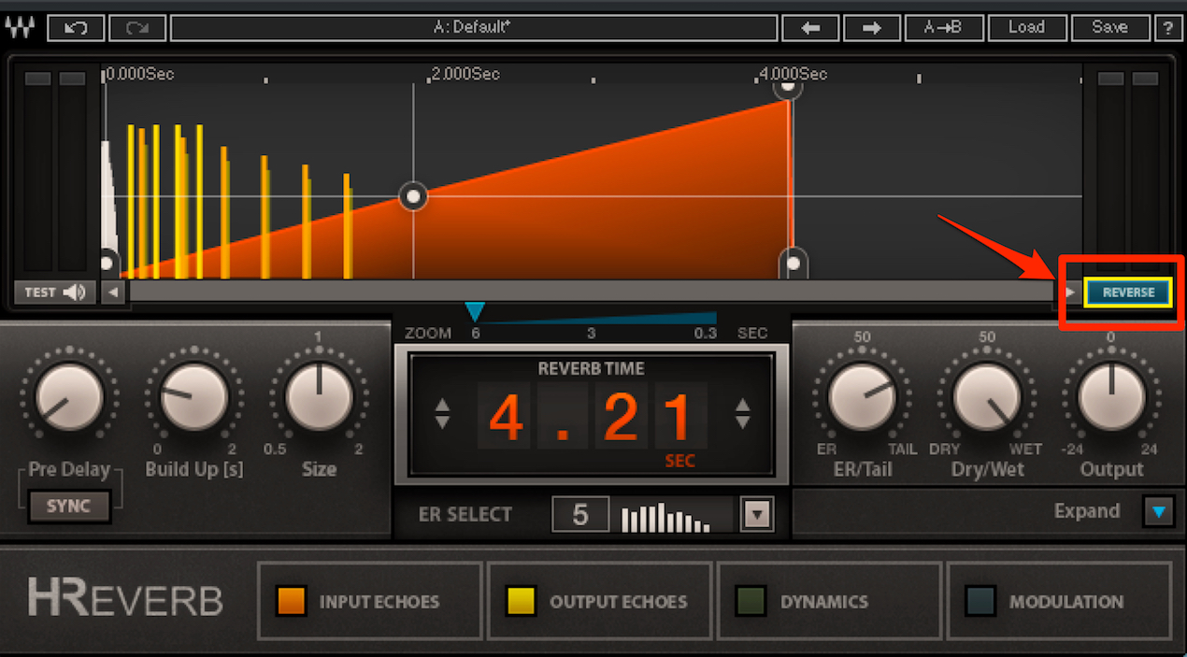Expand the panel with blue arrow

(1159, 511)
